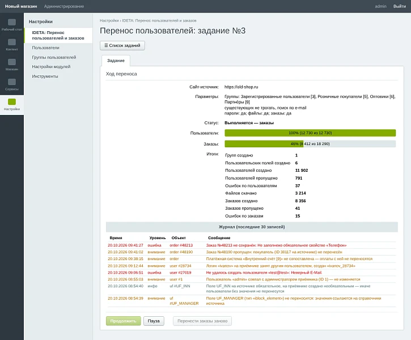Open Настройки модулей menu item
Screen dimensions: 411x340
pos(51,66)
